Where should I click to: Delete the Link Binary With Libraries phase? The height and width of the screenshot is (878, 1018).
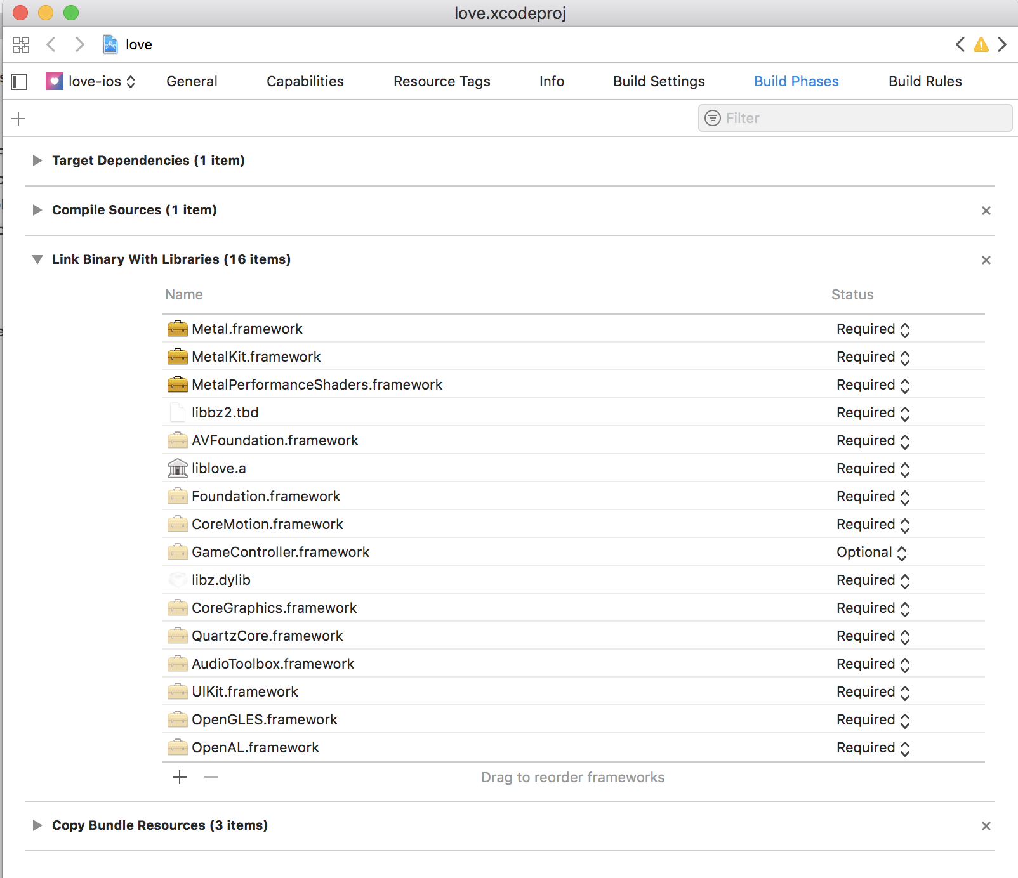(986, 260)
